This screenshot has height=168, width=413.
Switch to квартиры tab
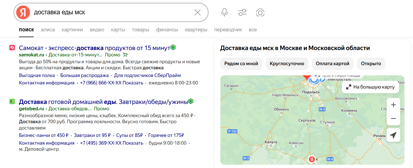196,30
